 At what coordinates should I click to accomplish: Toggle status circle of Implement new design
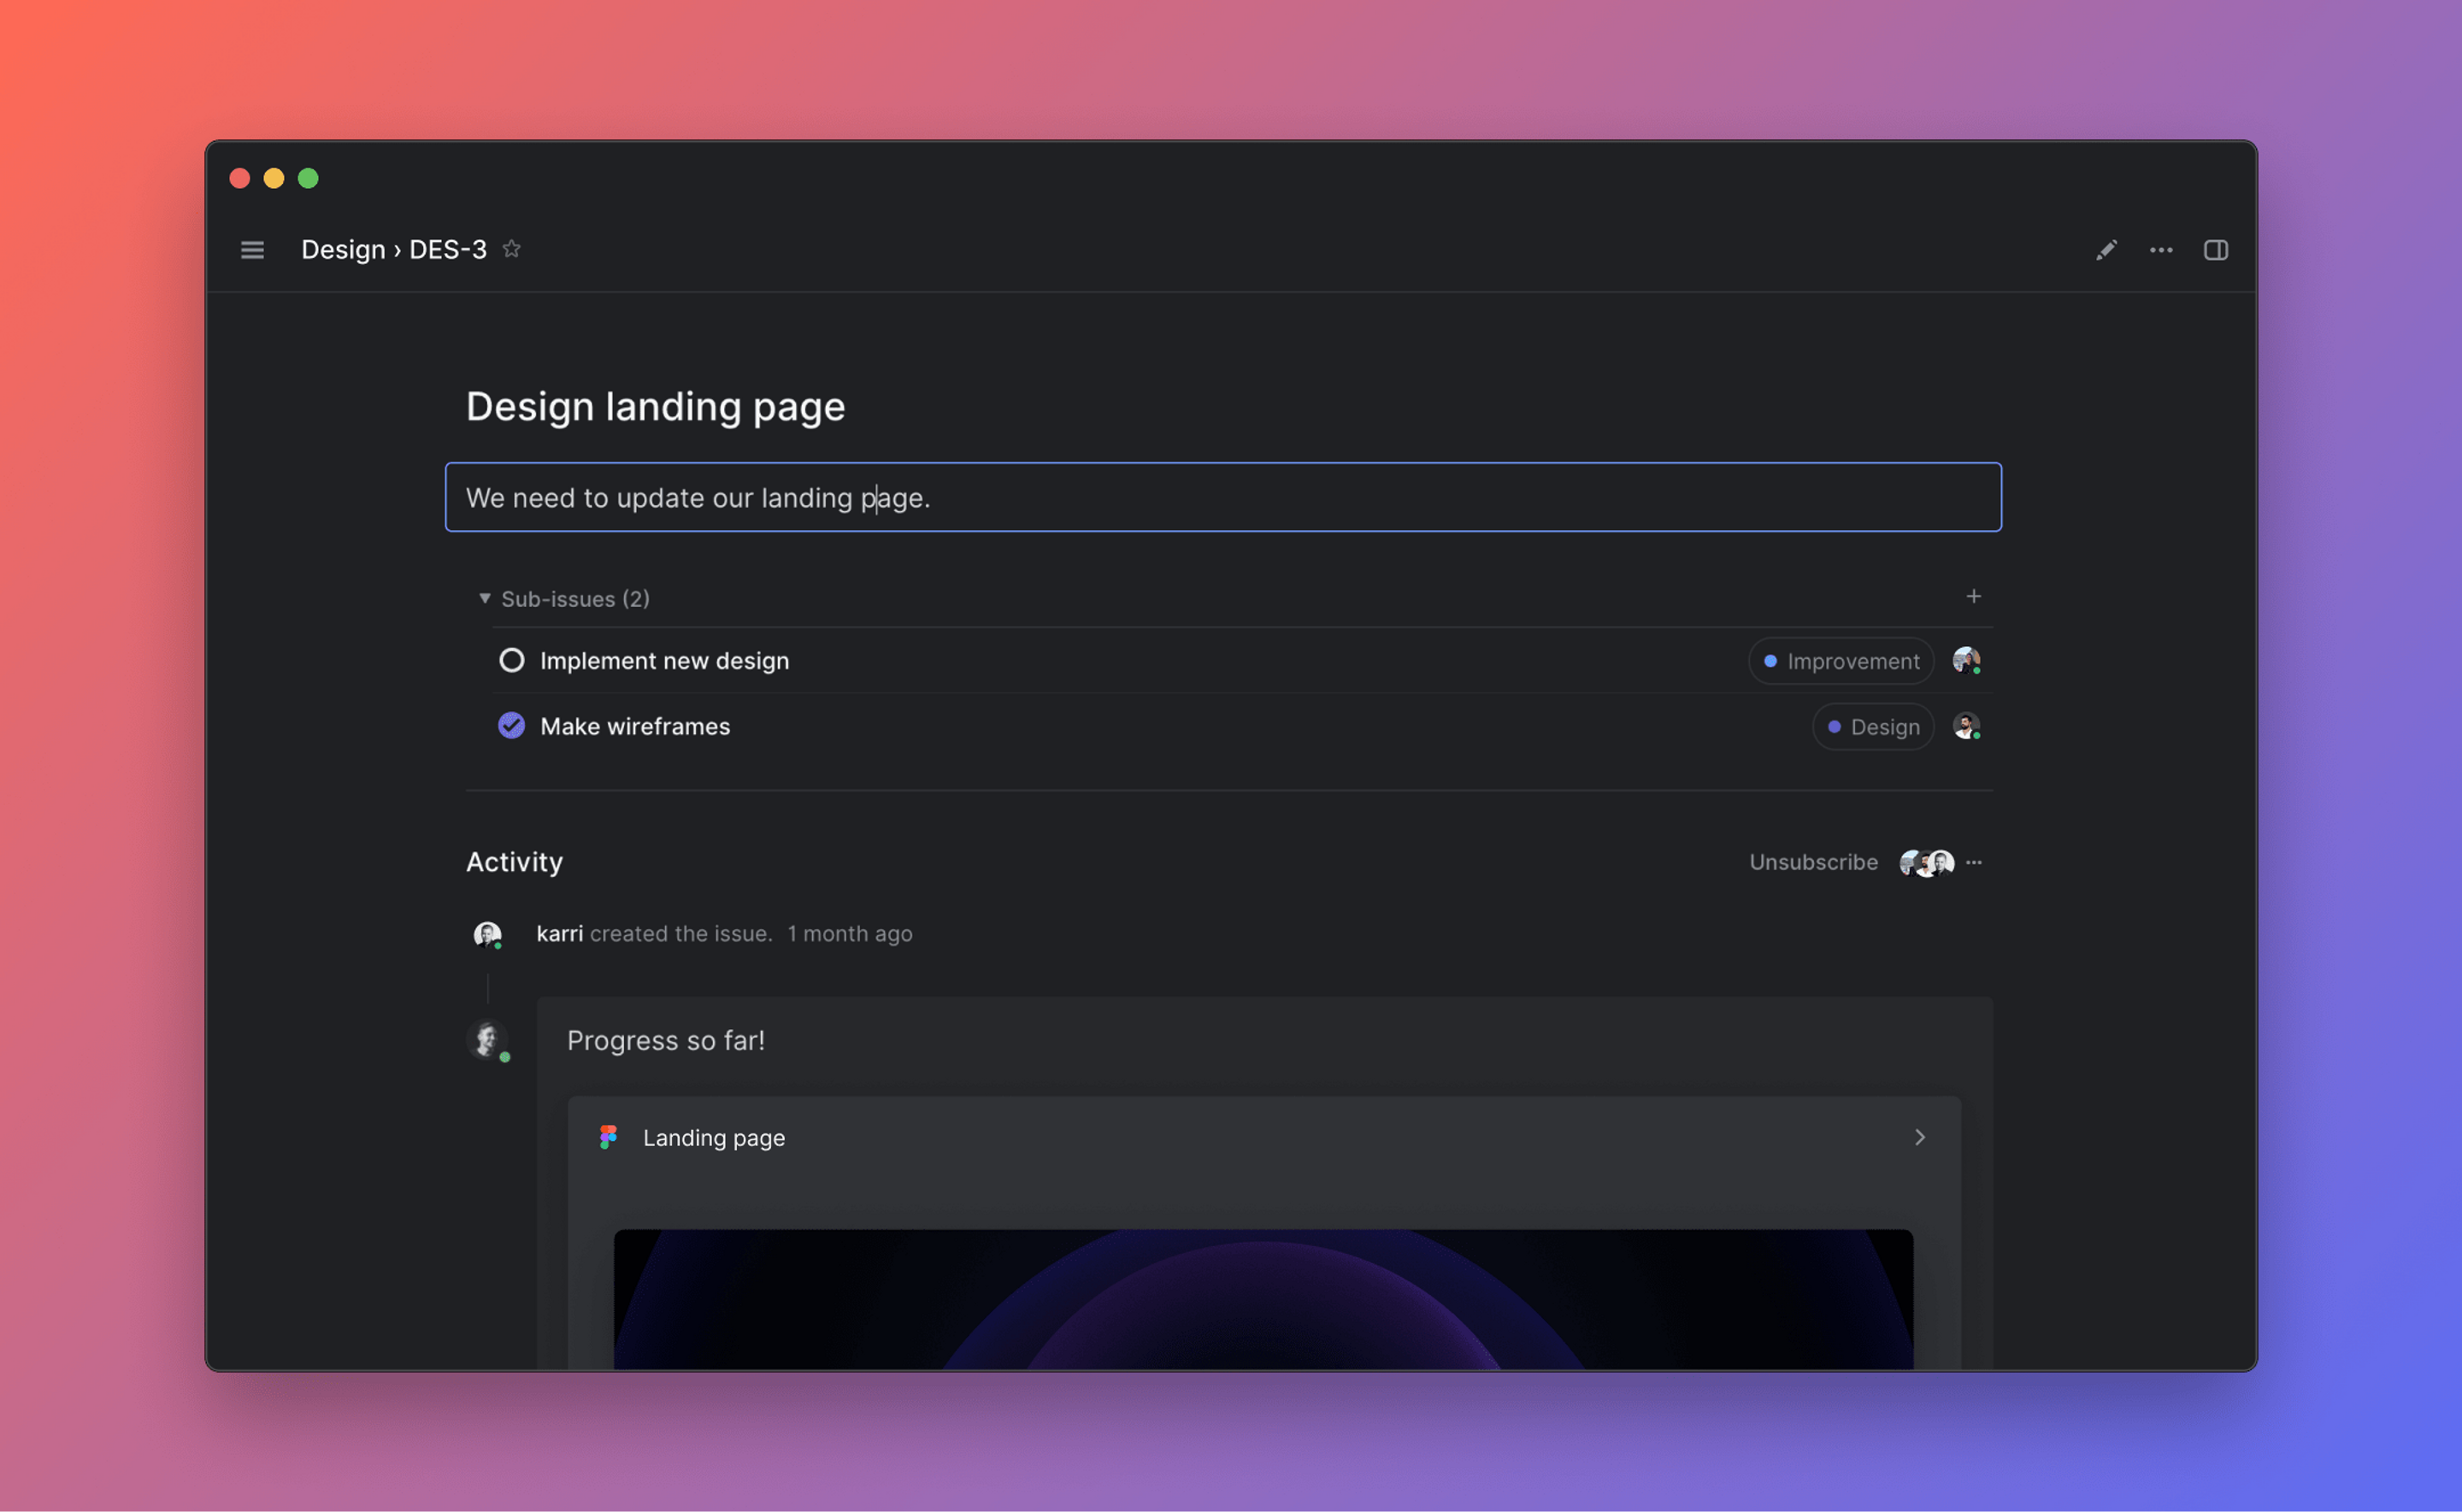(511, 660)
